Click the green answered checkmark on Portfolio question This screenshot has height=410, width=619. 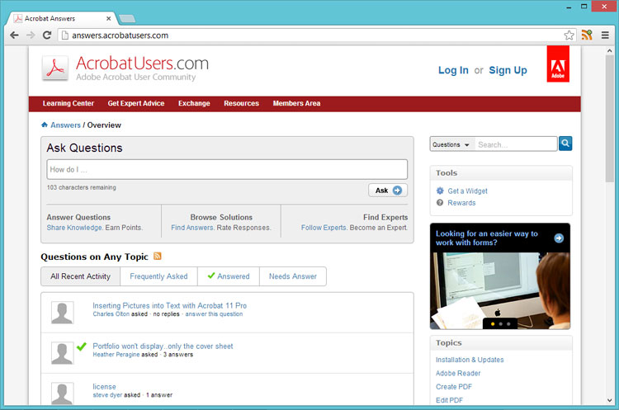[x=82, y=346]
